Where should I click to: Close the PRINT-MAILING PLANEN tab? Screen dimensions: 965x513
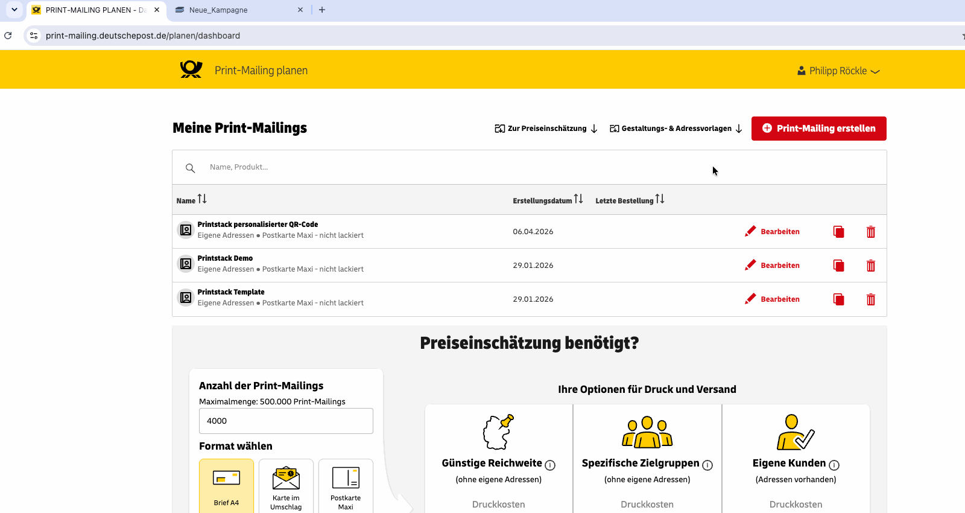[x=157, y=10]
